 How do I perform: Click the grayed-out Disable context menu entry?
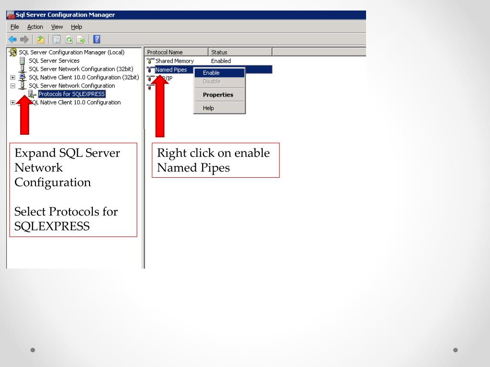click(x=219, y=81)
